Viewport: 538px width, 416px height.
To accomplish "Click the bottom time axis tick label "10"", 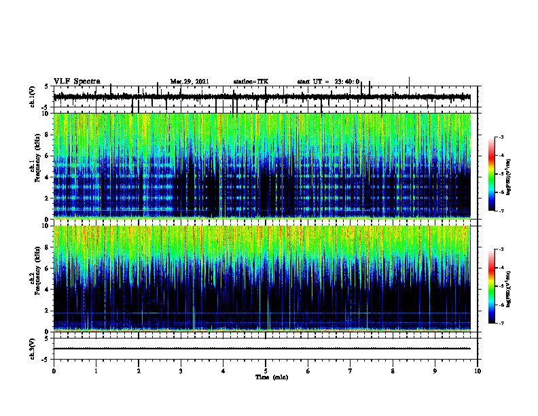I will [478, 371].
